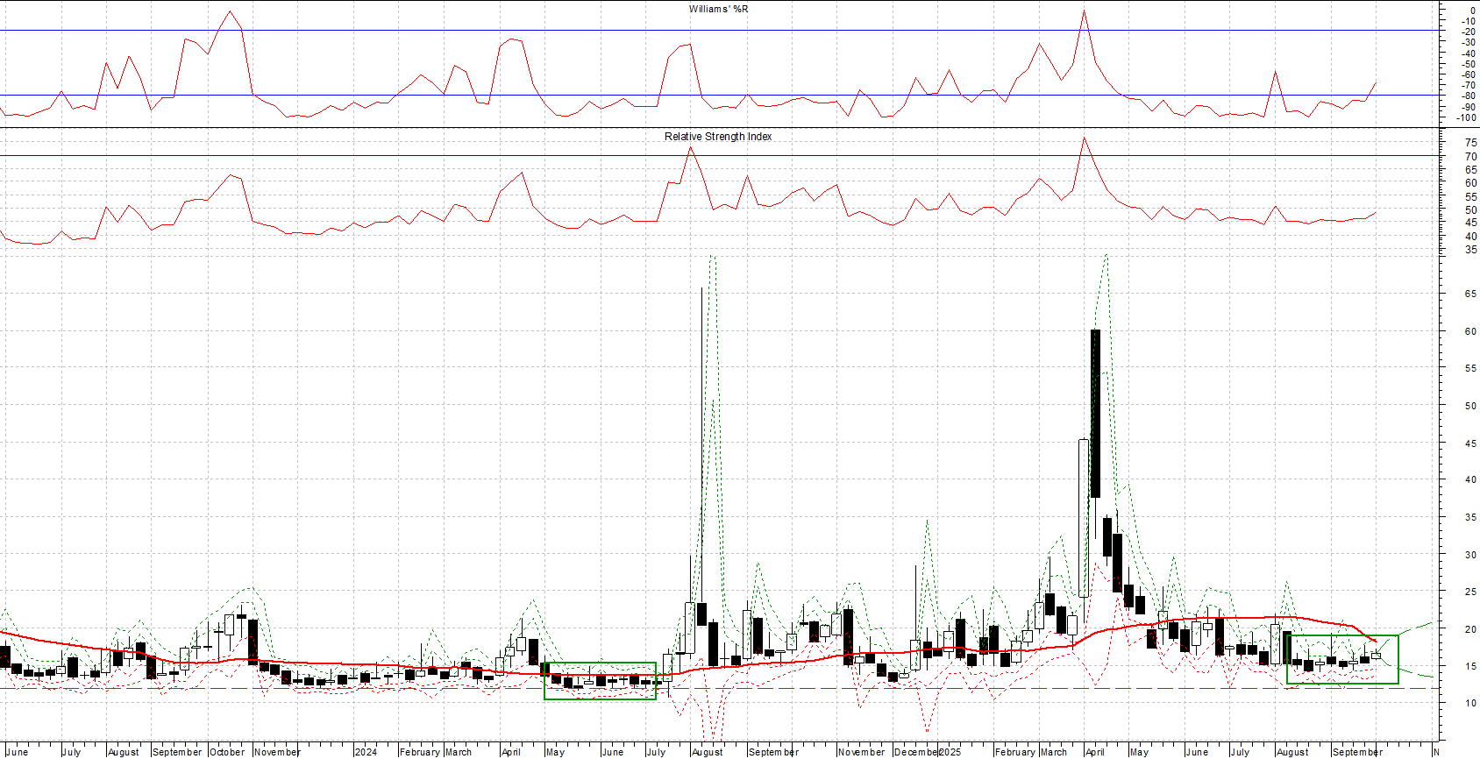Viewport: 1480px width, 766px height.
Task: Click the 65 label on price axis
Action: coord(1470,294)
